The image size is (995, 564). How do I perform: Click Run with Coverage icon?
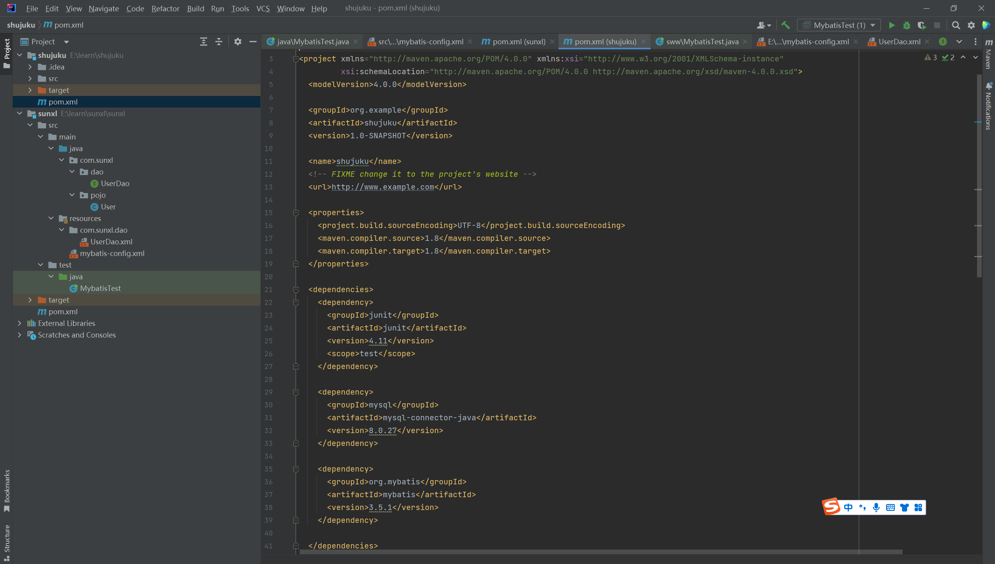click(x=922, y=25)
